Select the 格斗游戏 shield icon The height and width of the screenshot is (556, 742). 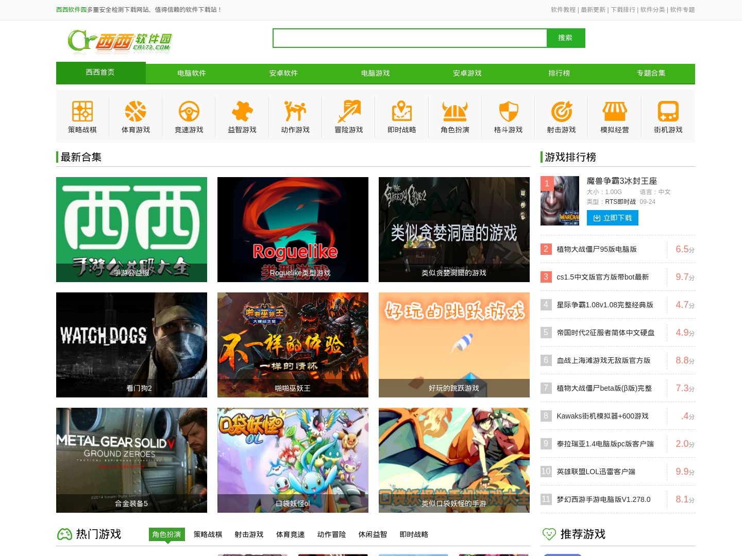pyautogui.click(x=508, y=111)
